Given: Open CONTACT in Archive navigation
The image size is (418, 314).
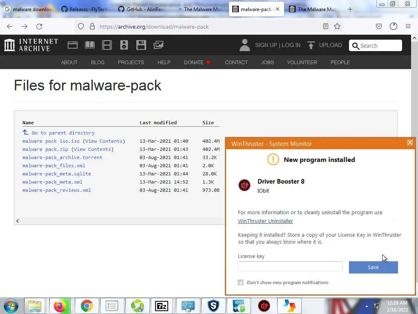Looking at the screenshot, I should (236, 63).
